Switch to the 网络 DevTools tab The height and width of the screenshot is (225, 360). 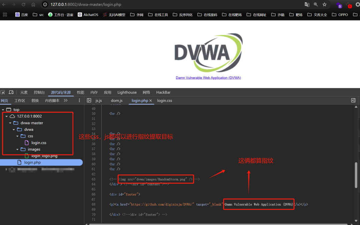click(146, 92)
